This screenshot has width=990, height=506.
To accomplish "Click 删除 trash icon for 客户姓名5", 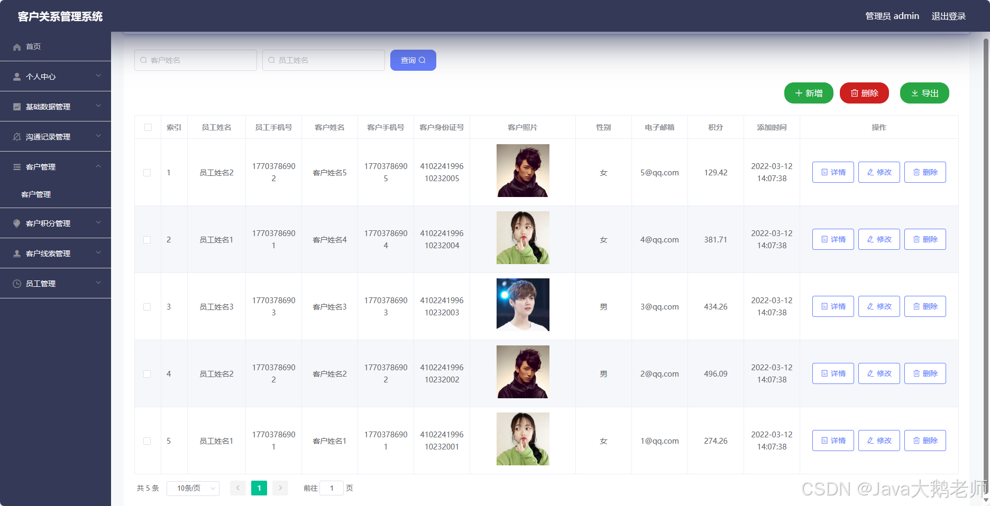I will (916, 172).
